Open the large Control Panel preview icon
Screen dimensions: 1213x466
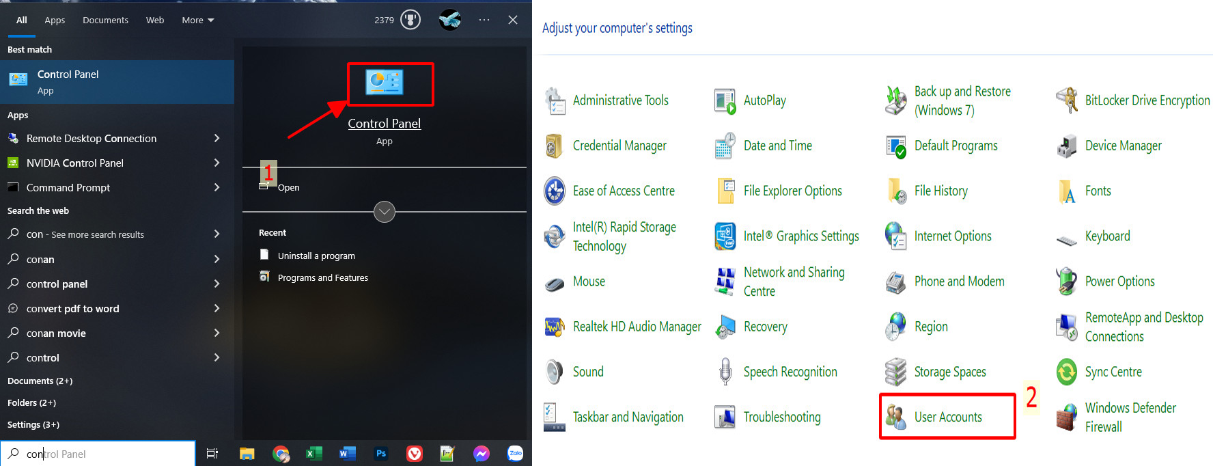pyautogui.click(x=385, y=82)
